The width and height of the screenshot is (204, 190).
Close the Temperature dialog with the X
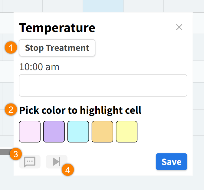[179, 27]
